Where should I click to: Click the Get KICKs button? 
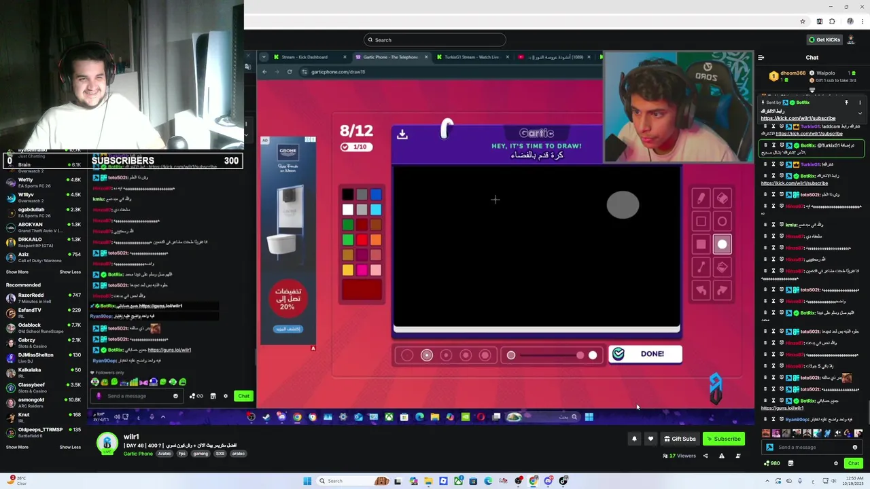pos(824,39)
